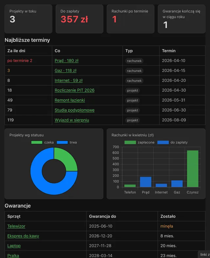The height and width of the screenshot is (258, 210).
Task: Open the Studia podyplomowe project link
Action: [x=74, y=110]
